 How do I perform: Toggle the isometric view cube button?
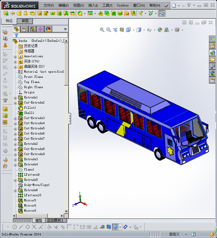coord(115,227)
